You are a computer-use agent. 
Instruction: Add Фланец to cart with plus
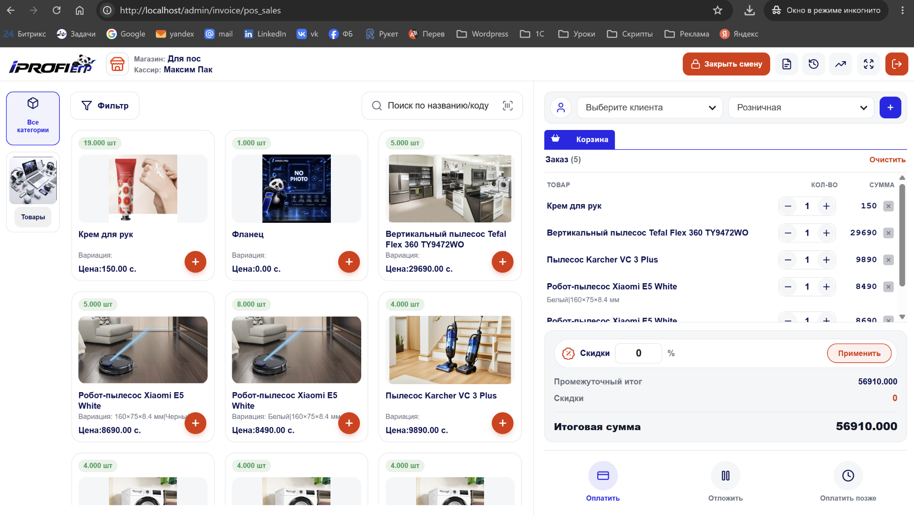pos(349,262)
